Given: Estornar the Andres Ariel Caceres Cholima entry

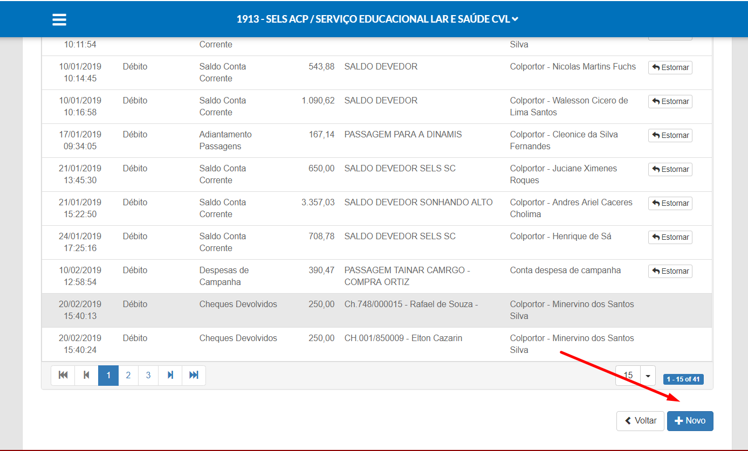Looking at the screenshot, I should [670, 204].
